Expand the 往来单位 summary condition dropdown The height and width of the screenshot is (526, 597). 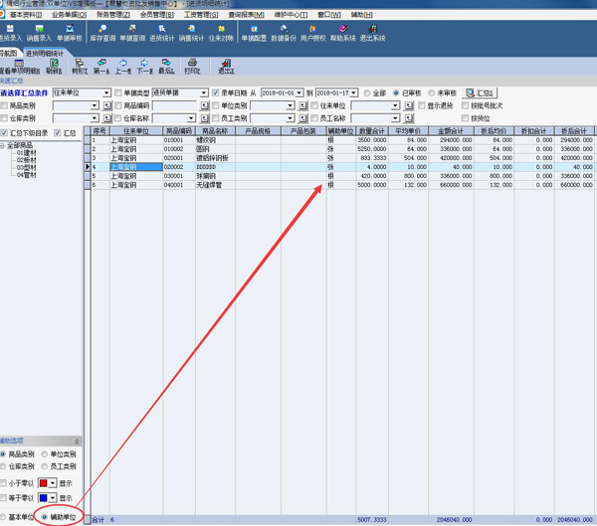[106, 93]
